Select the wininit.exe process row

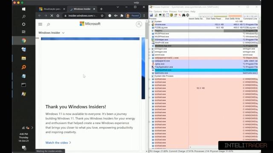pos(205,55)
